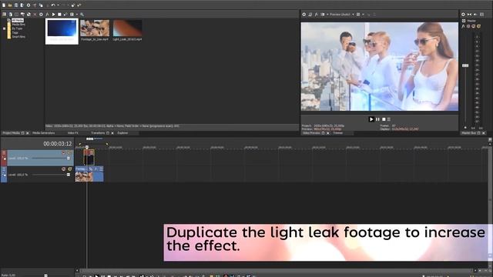Switch to the Video Preview tab
The image size is (493, 277).
[311, 133]
